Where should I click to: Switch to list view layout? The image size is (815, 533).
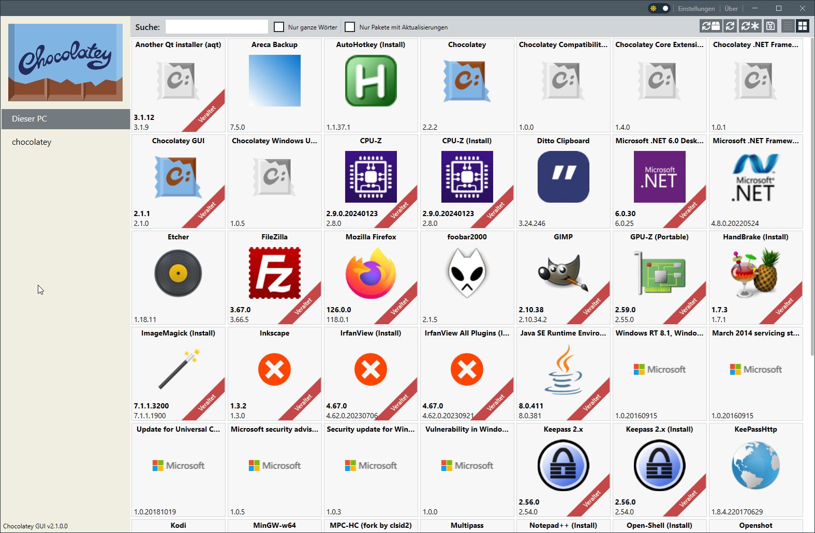pyautogui.click(x=788, y=26)
